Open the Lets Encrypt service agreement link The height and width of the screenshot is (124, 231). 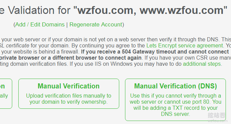coord(184,46)
